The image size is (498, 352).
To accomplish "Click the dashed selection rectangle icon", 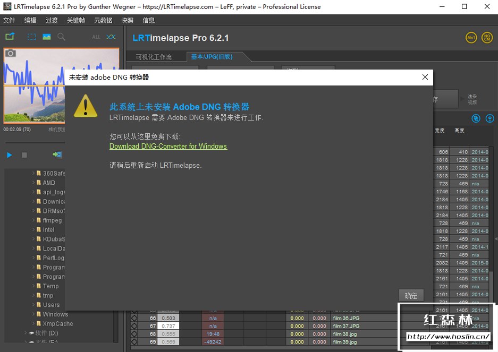I will [x=32, y=37].
